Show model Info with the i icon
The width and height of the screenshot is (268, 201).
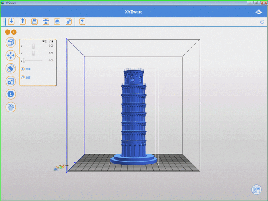pos(11,94)
